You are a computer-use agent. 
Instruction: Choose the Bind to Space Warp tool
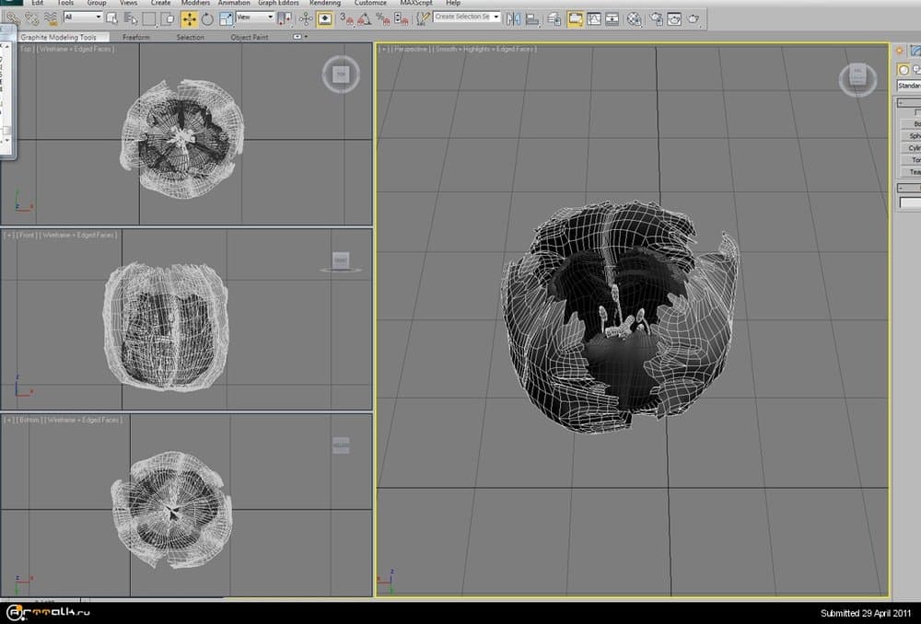[51, 18]
